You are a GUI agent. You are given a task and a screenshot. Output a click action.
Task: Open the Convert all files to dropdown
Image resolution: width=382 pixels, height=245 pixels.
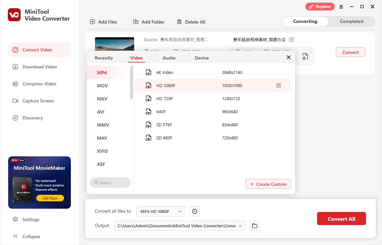click(x=161, y=211)
